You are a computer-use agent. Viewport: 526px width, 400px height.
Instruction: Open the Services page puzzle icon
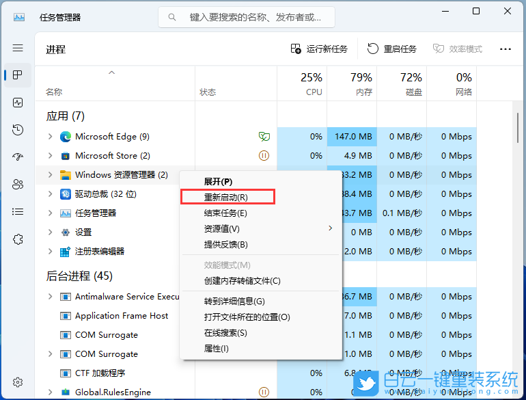point(18,239)
